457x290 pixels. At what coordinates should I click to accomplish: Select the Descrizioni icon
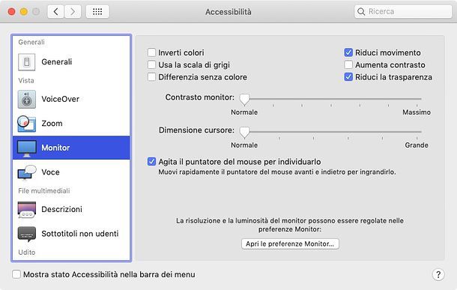pos(26,210)
